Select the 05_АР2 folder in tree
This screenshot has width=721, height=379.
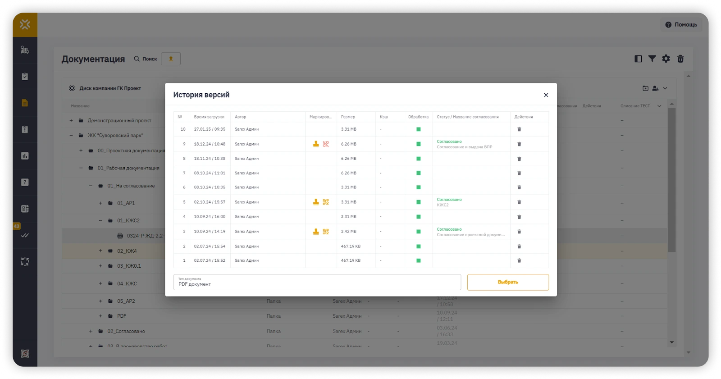pos(126,301)
